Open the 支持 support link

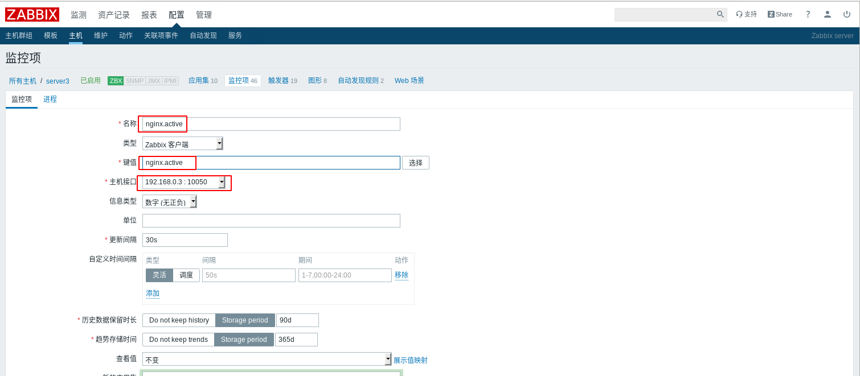(746, 14)
